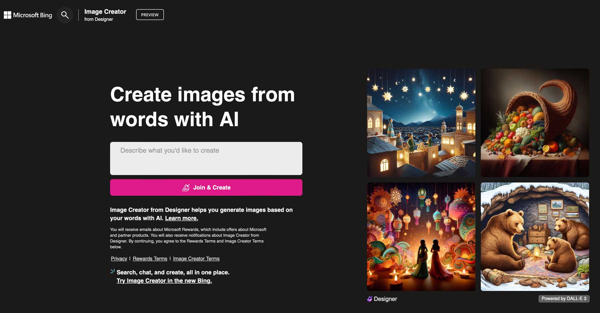Open the starry night rooftop example image
The image size is (600, 313).
tap(421, 122)
